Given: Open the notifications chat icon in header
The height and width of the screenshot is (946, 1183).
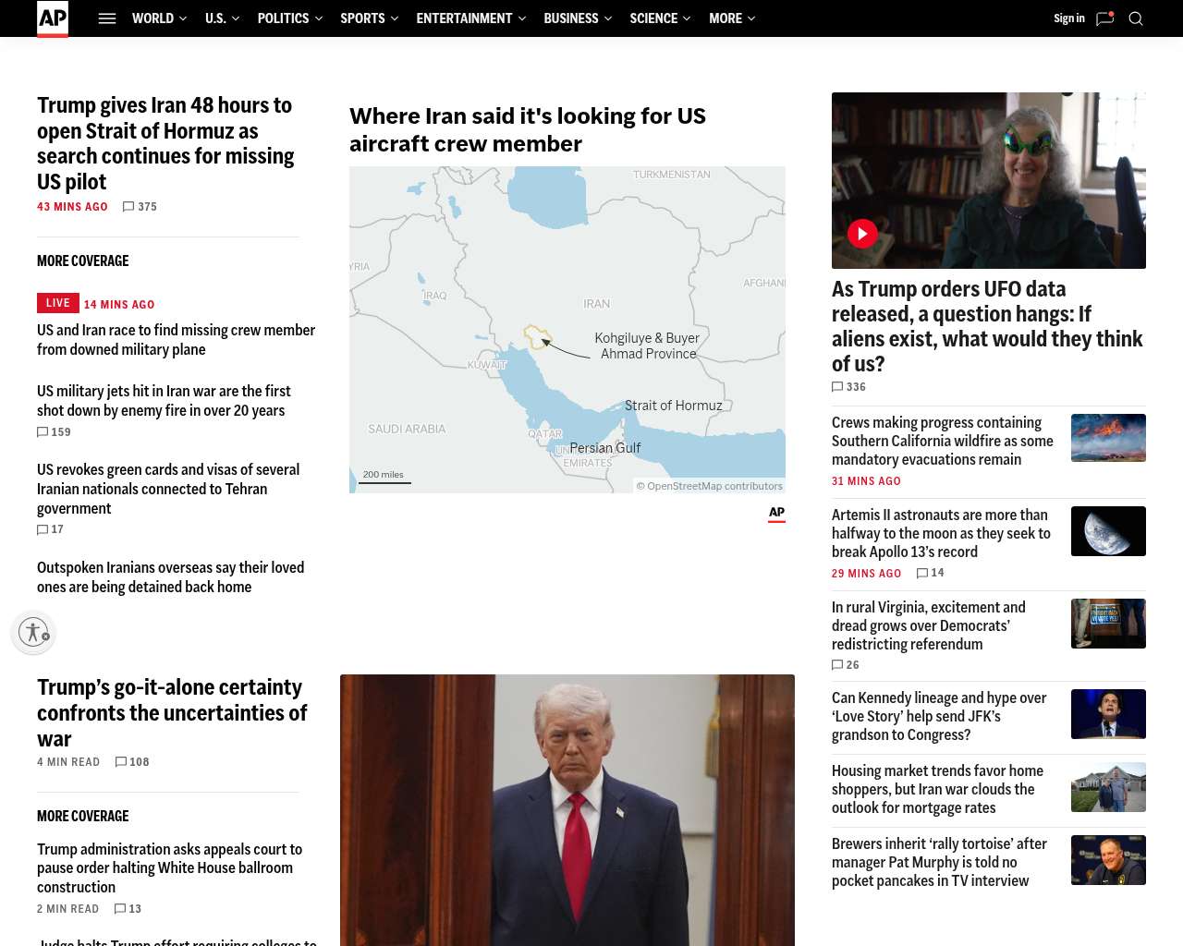Looking at the screenshot, I should coord(1104,18).
